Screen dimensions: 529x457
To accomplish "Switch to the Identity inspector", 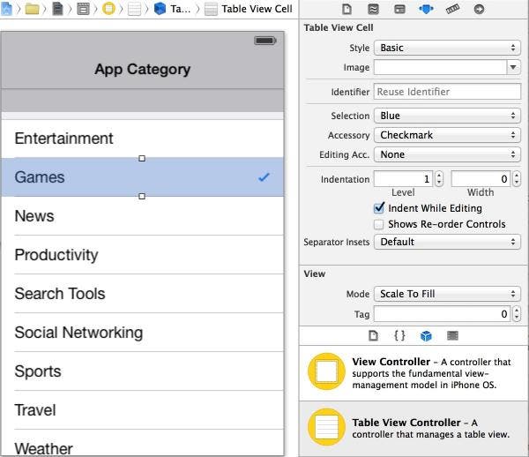I will (x=399, y=10).
